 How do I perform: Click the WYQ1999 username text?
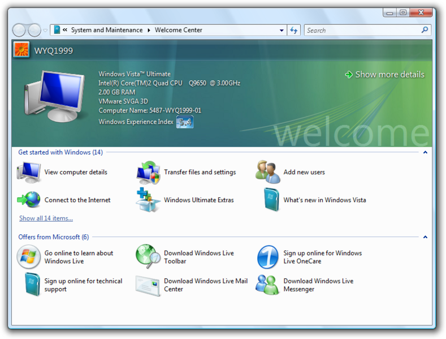coord(54,51)
